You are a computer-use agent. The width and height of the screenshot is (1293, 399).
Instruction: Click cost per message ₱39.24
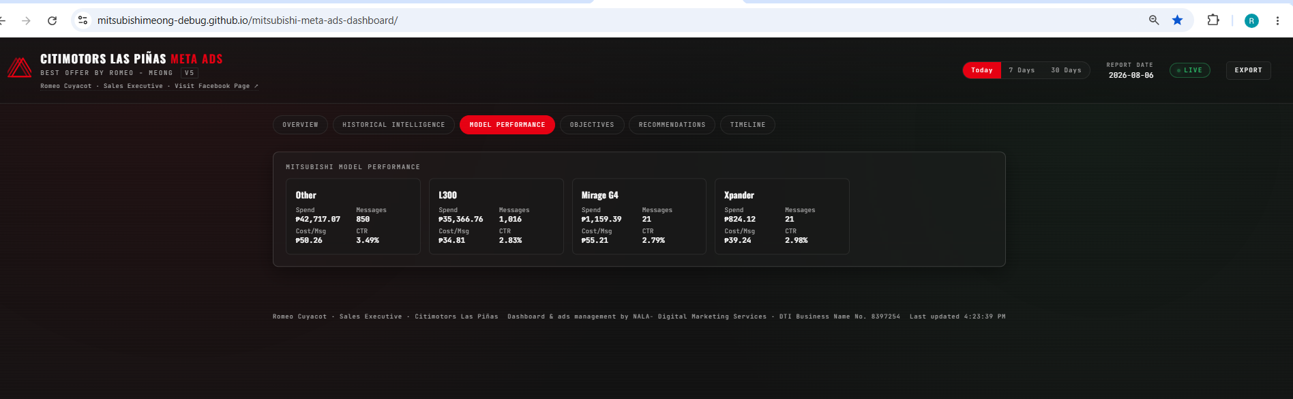click(x=738, y=241)
